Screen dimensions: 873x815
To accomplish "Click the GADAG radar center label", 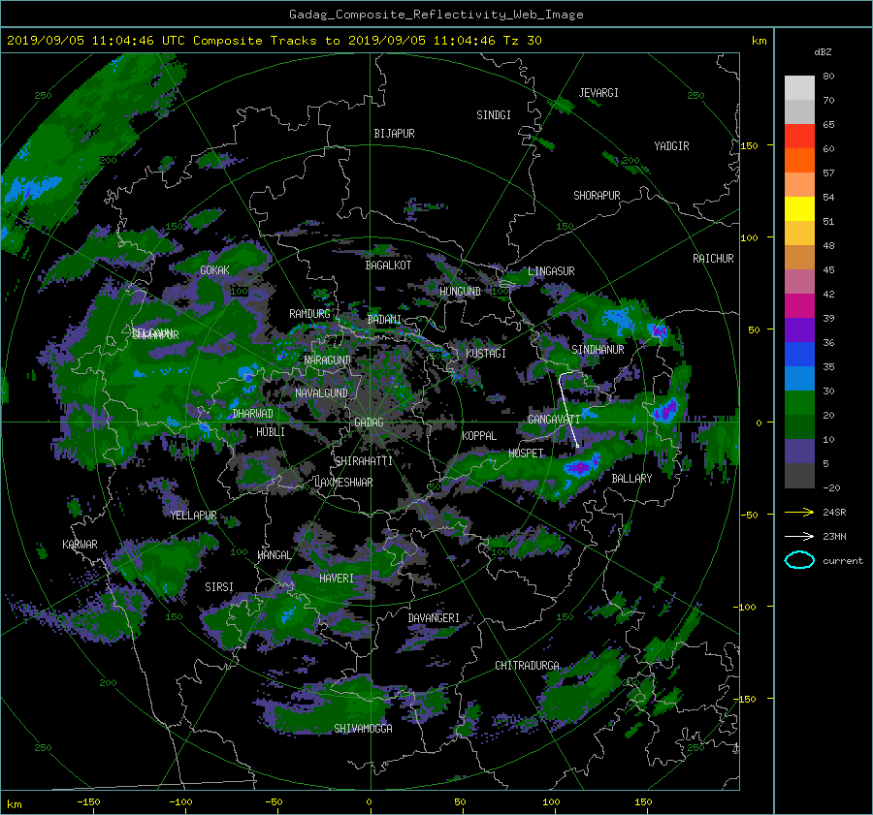I will pos(369,423).
